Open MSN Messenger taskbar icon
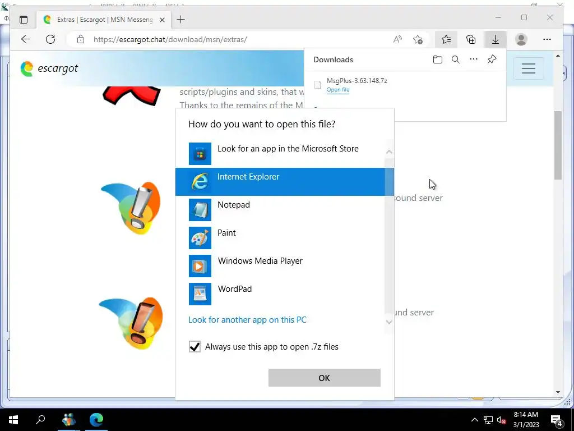This screenshot has height=431, width=574. click(x=69, y=420)
